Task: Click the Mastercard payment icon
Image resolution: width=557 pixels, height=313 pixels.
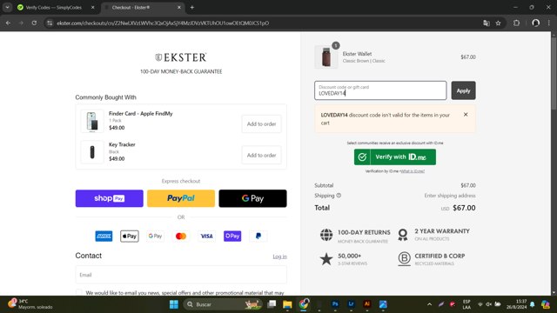Action: 181,236
